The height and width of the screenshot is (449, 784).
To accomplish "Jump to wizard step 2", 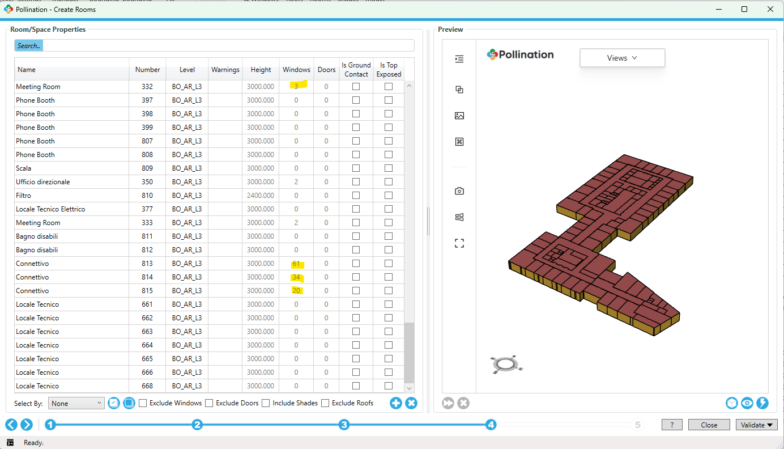I will click(197, 424).
